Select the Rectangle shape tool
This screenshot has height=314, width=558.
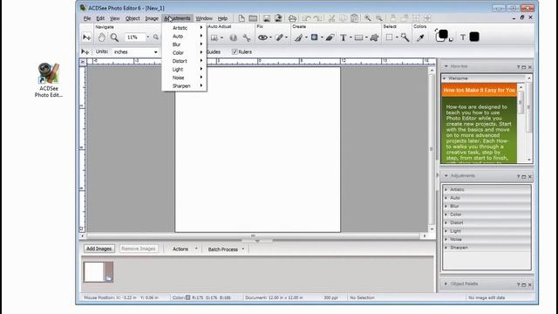click(358, 38)
